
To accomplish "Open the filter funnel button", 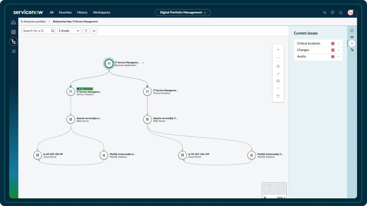I will (86, 31).
